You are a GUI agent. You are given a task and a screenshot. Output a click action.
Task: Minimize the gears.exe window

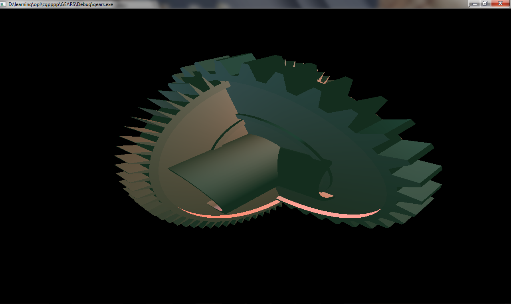click(474, 4)
